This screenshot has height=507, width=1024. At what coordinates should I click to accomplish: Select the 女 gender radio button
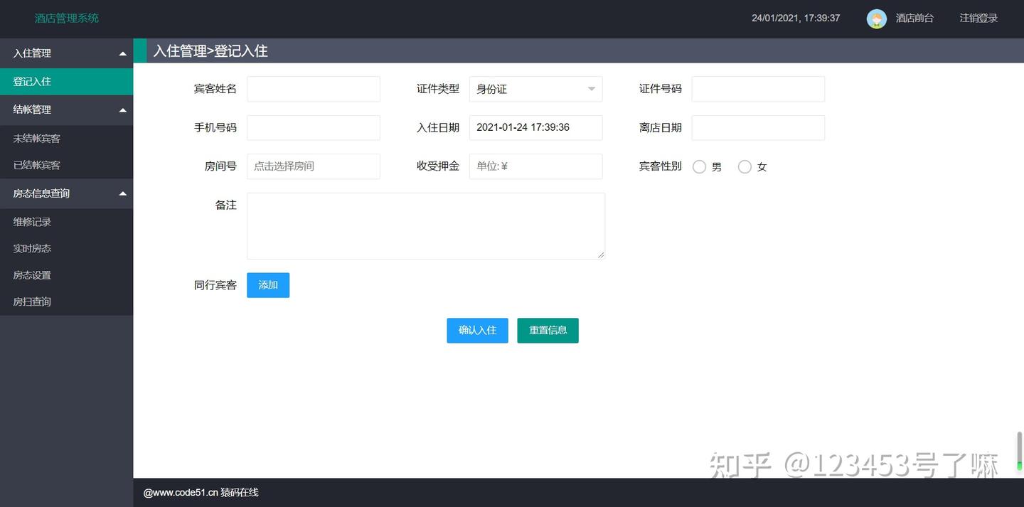[x=745, y=166]
